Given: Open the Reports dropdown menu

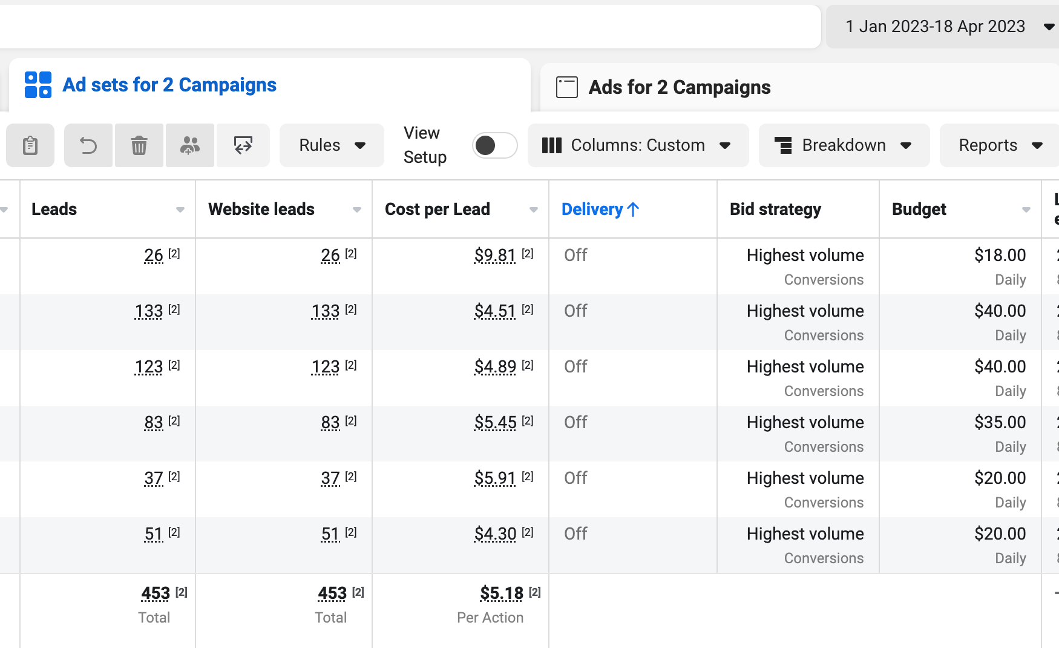Looking at the screenshot, I should point(1000,145).
